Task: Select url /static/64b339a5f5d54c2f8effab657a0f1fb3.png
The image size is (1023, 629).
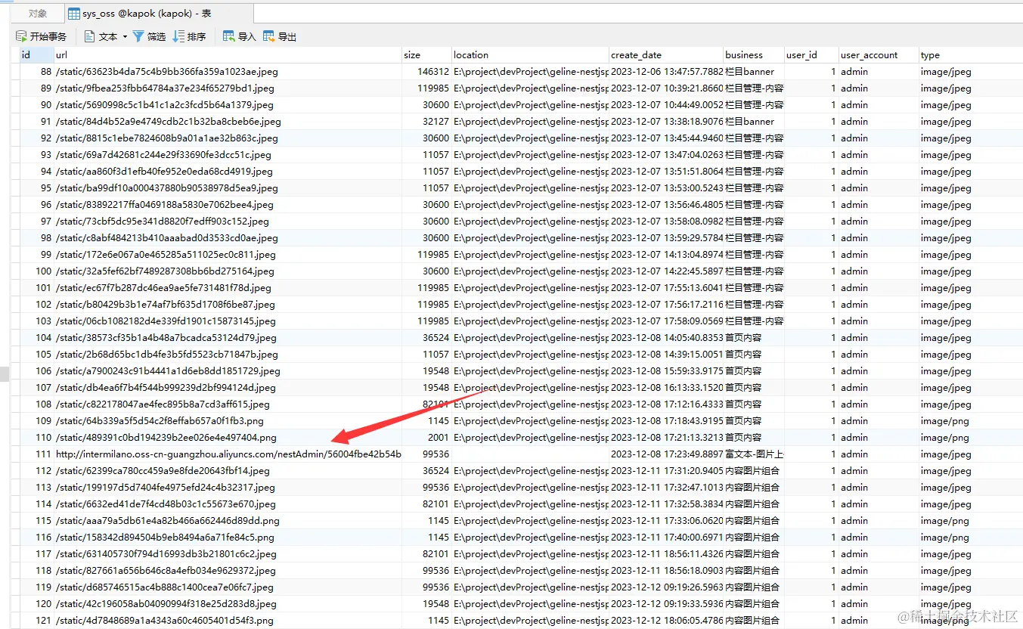Action: click(x=228, y=421)
